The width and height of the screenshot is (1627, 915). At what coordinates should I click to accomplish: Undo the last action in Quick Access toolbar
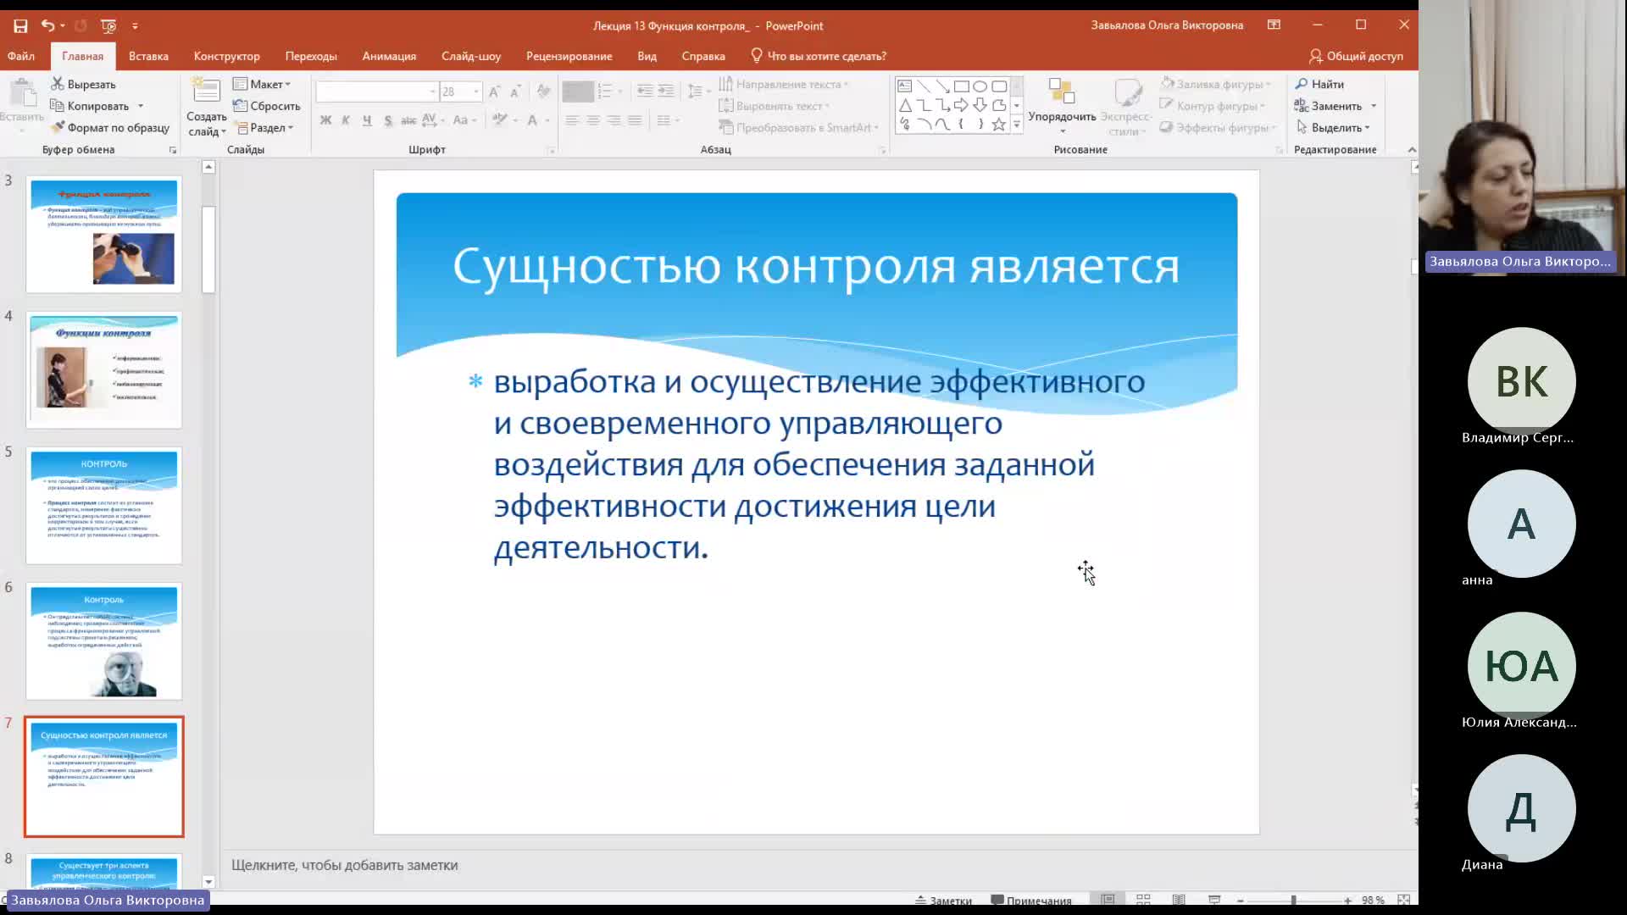coord(47,26)
